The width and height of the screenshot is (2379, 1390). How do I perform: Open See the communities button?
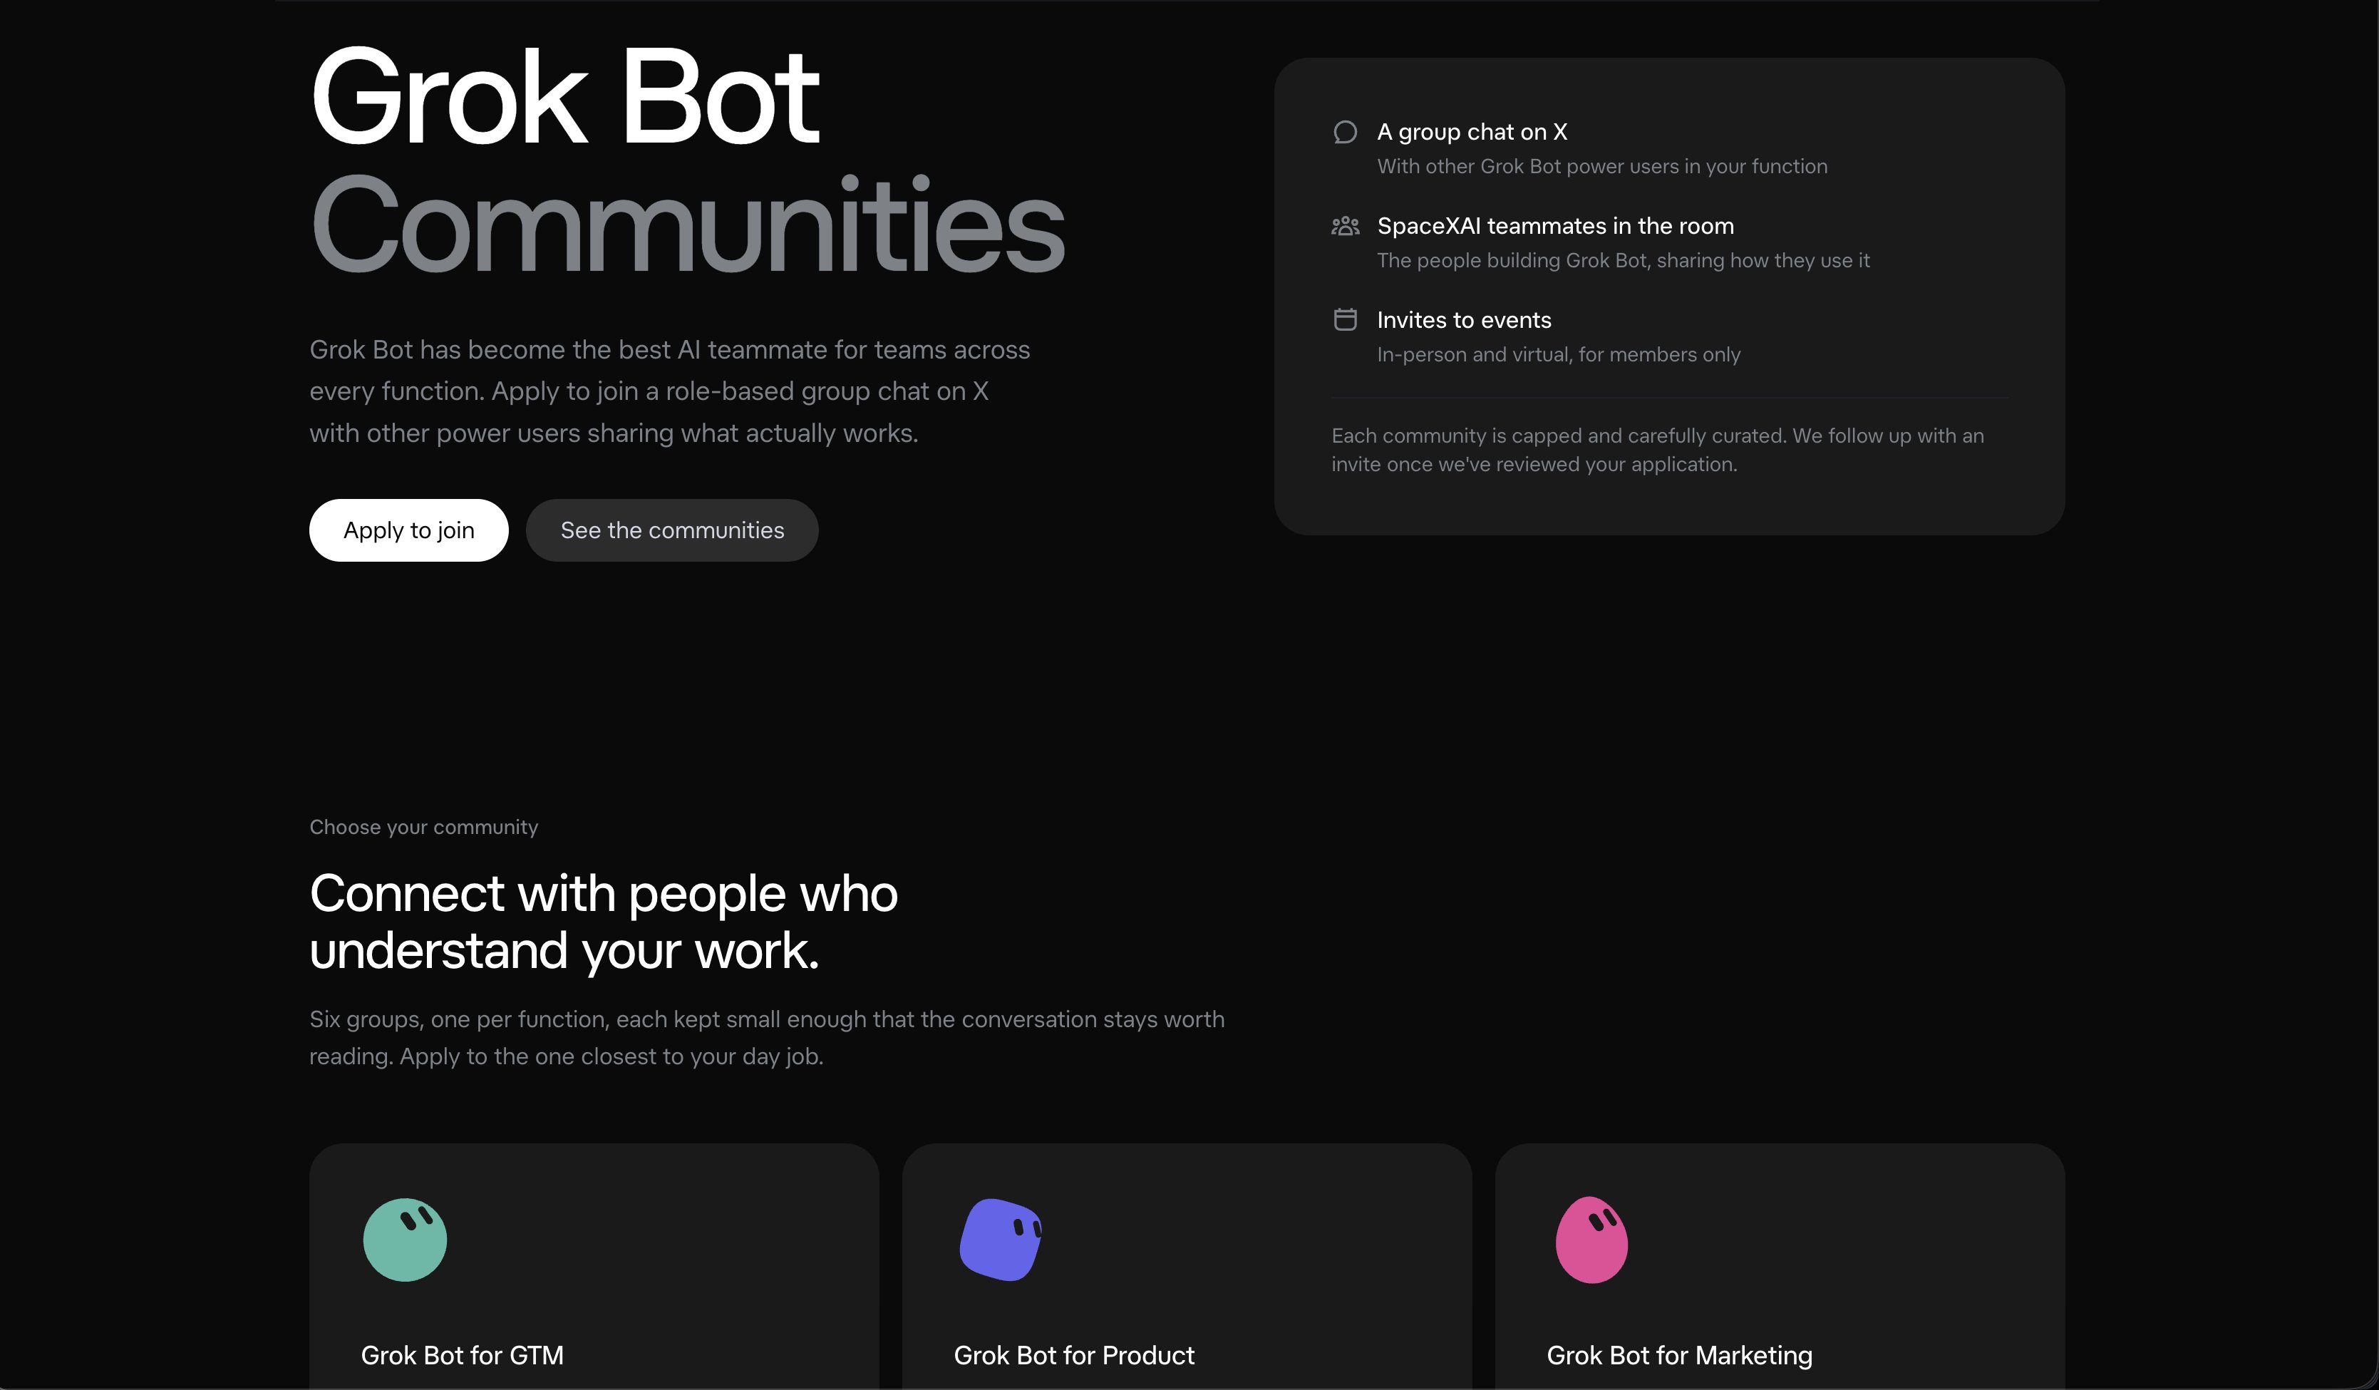point(672,530)
